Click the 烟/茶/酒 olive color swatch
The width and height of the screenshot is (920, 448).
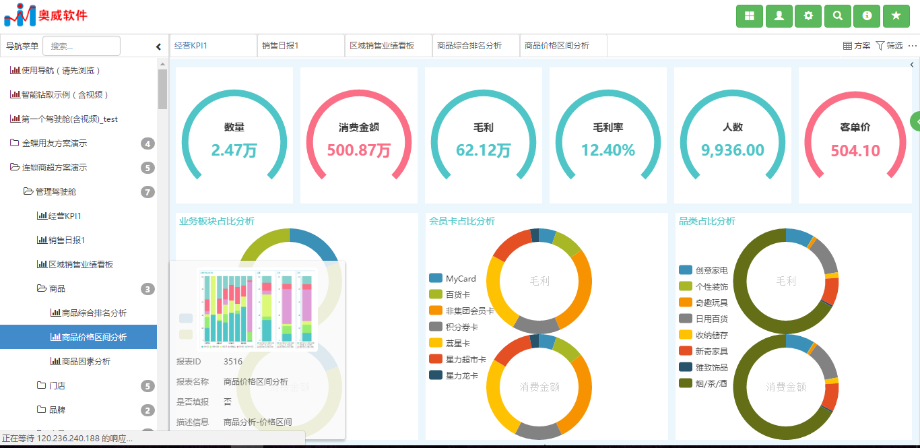coord(686,383)
